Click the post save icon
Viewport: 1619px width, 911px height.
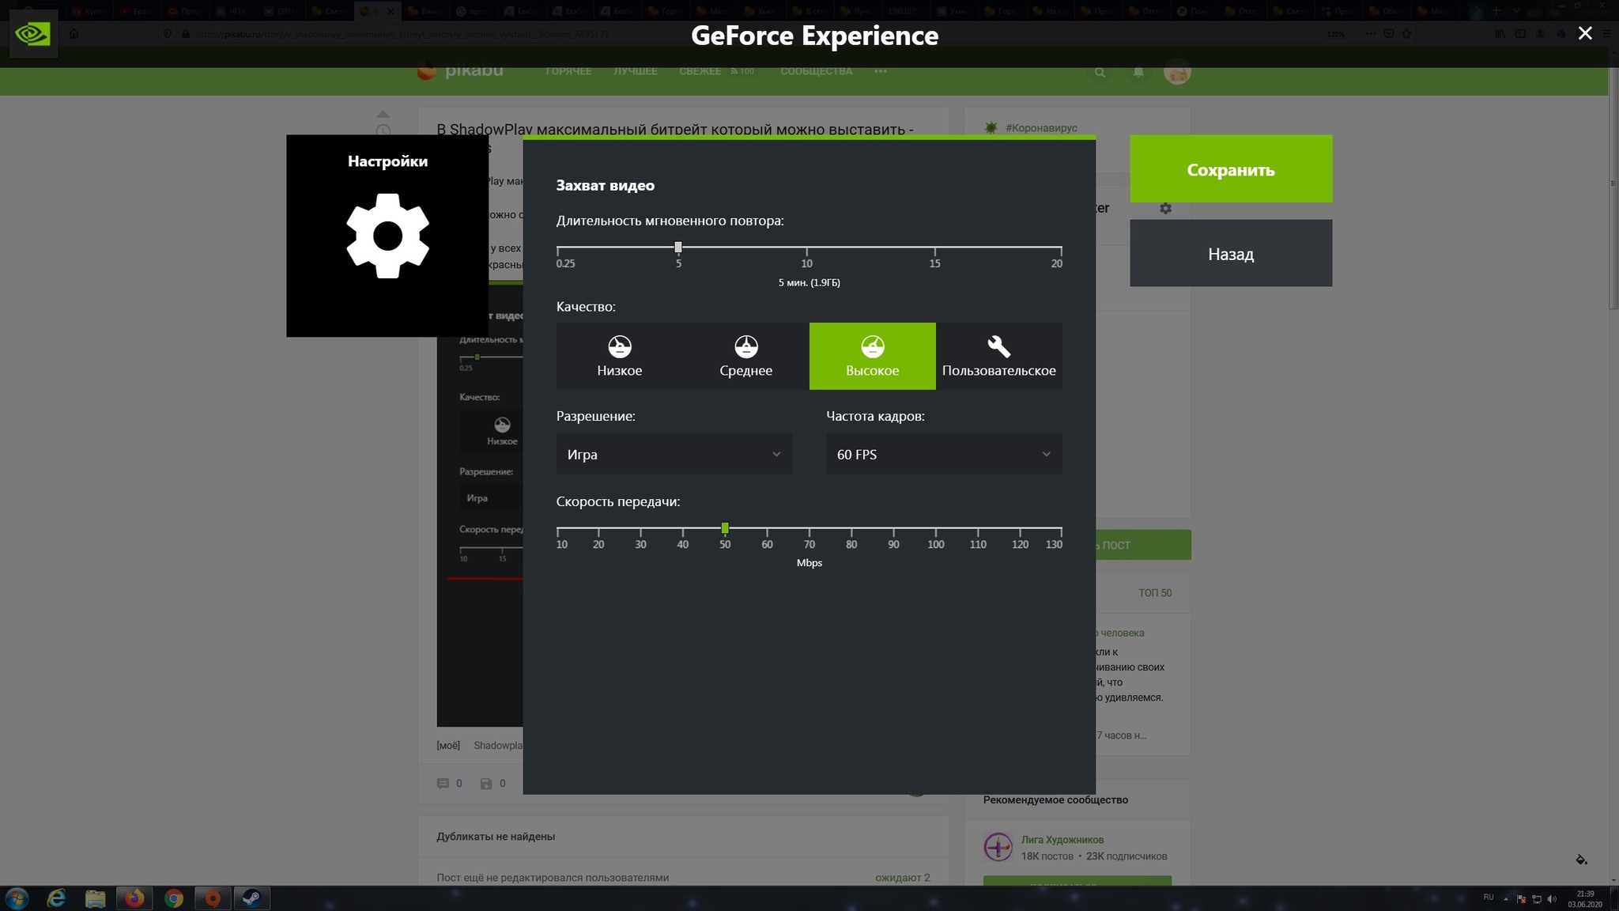(486, 784)
